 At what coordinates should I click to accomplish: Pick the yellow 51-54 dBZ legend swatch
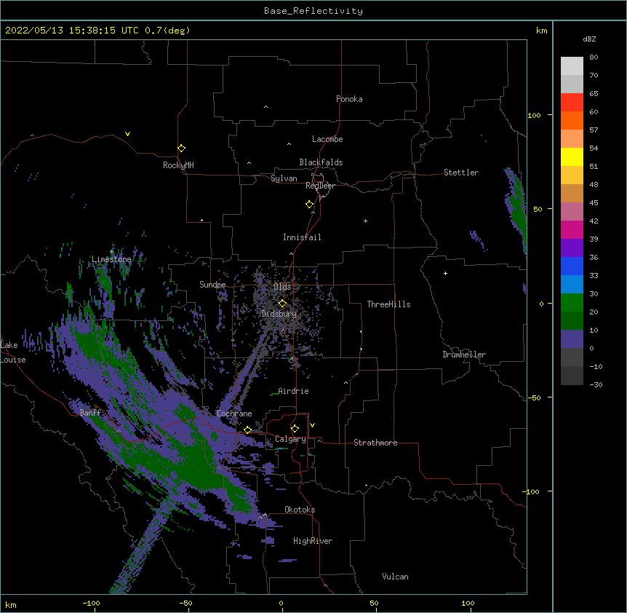click(572, 157)
